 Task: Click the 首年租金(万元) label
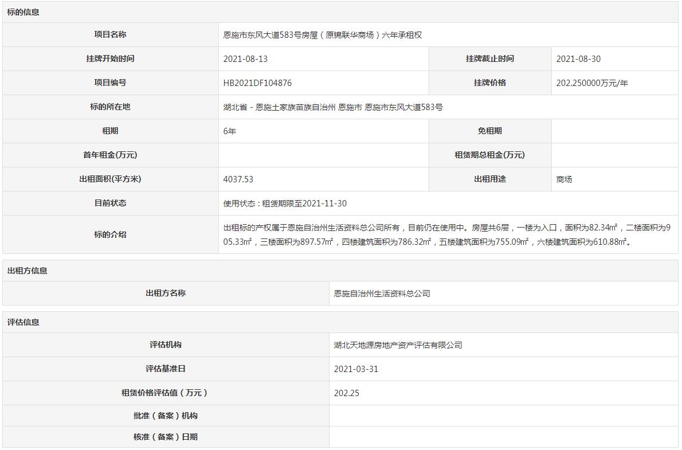(x=111, y=155)
